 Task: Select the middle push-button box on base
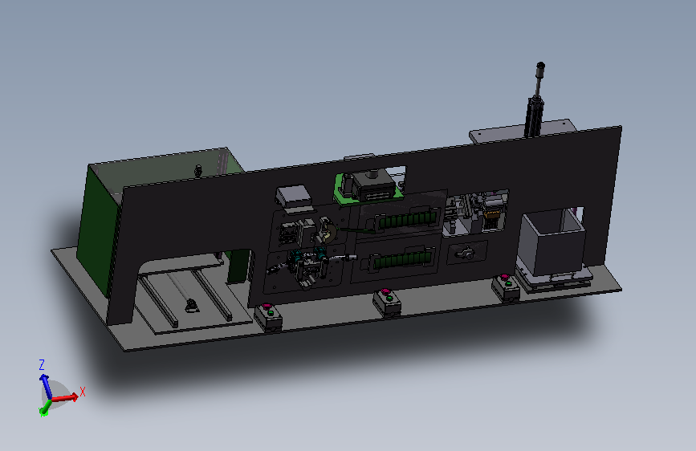point(387,302)
